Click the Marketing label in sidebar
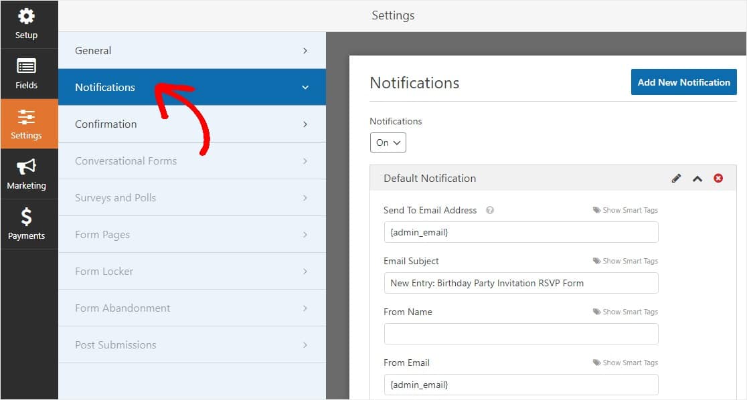747x400 pixels. (x=26, y=186)
